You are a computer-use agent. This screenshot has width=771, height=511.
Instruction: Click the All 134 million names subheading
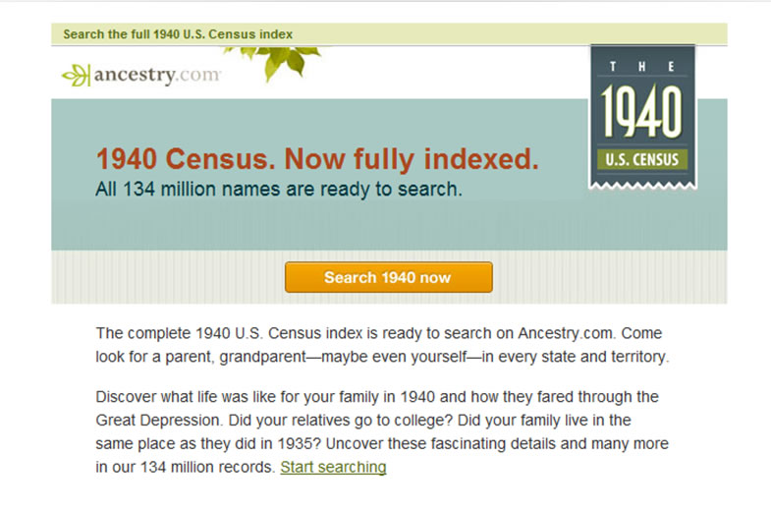coord(279,190)
